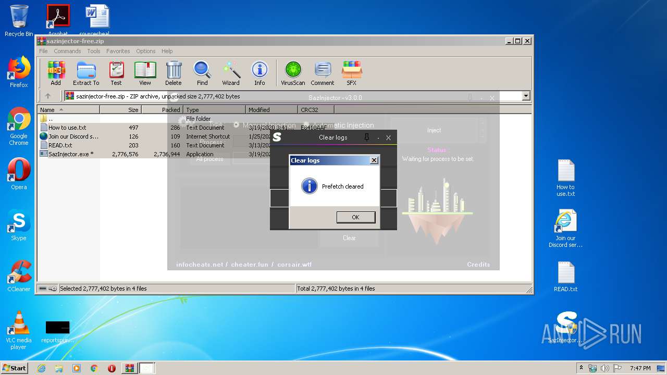Click the Extract To toolbar icon

click(x=86, y=73)
